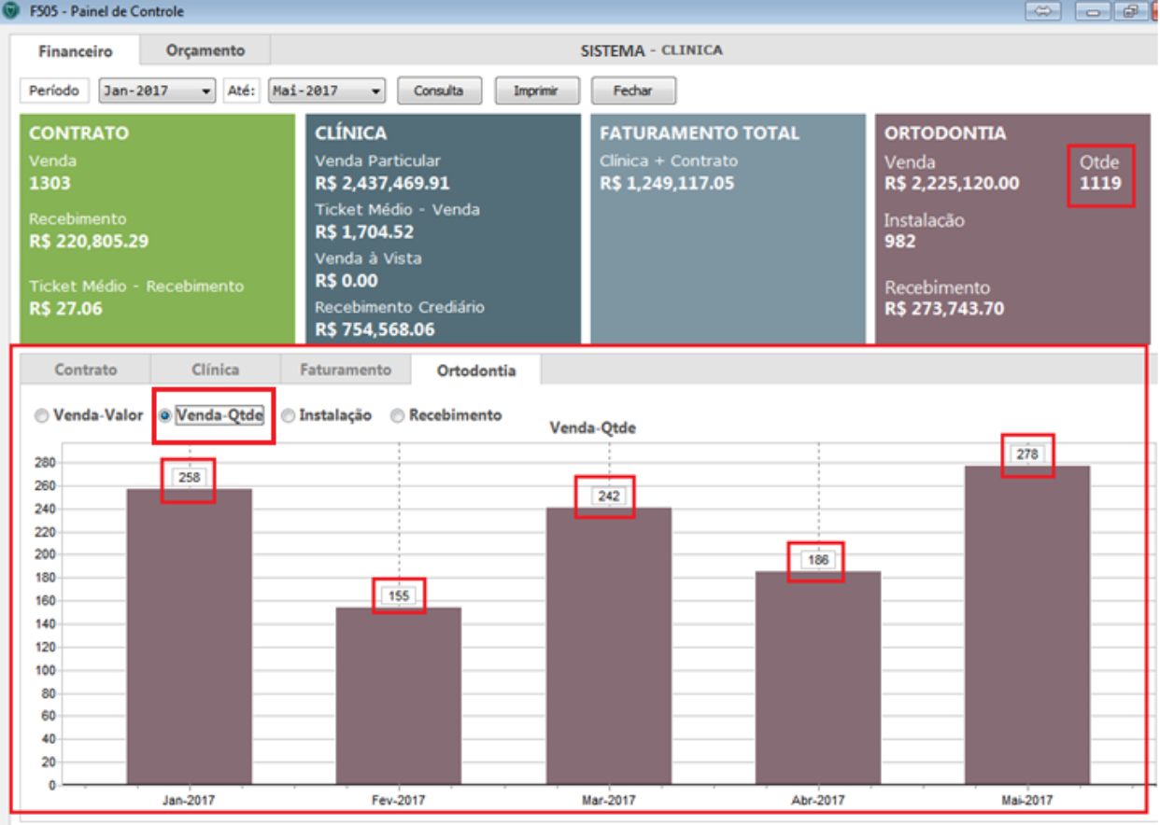Switch to the Orçamento tab
1160x825 pixels.
coord(205,50)
